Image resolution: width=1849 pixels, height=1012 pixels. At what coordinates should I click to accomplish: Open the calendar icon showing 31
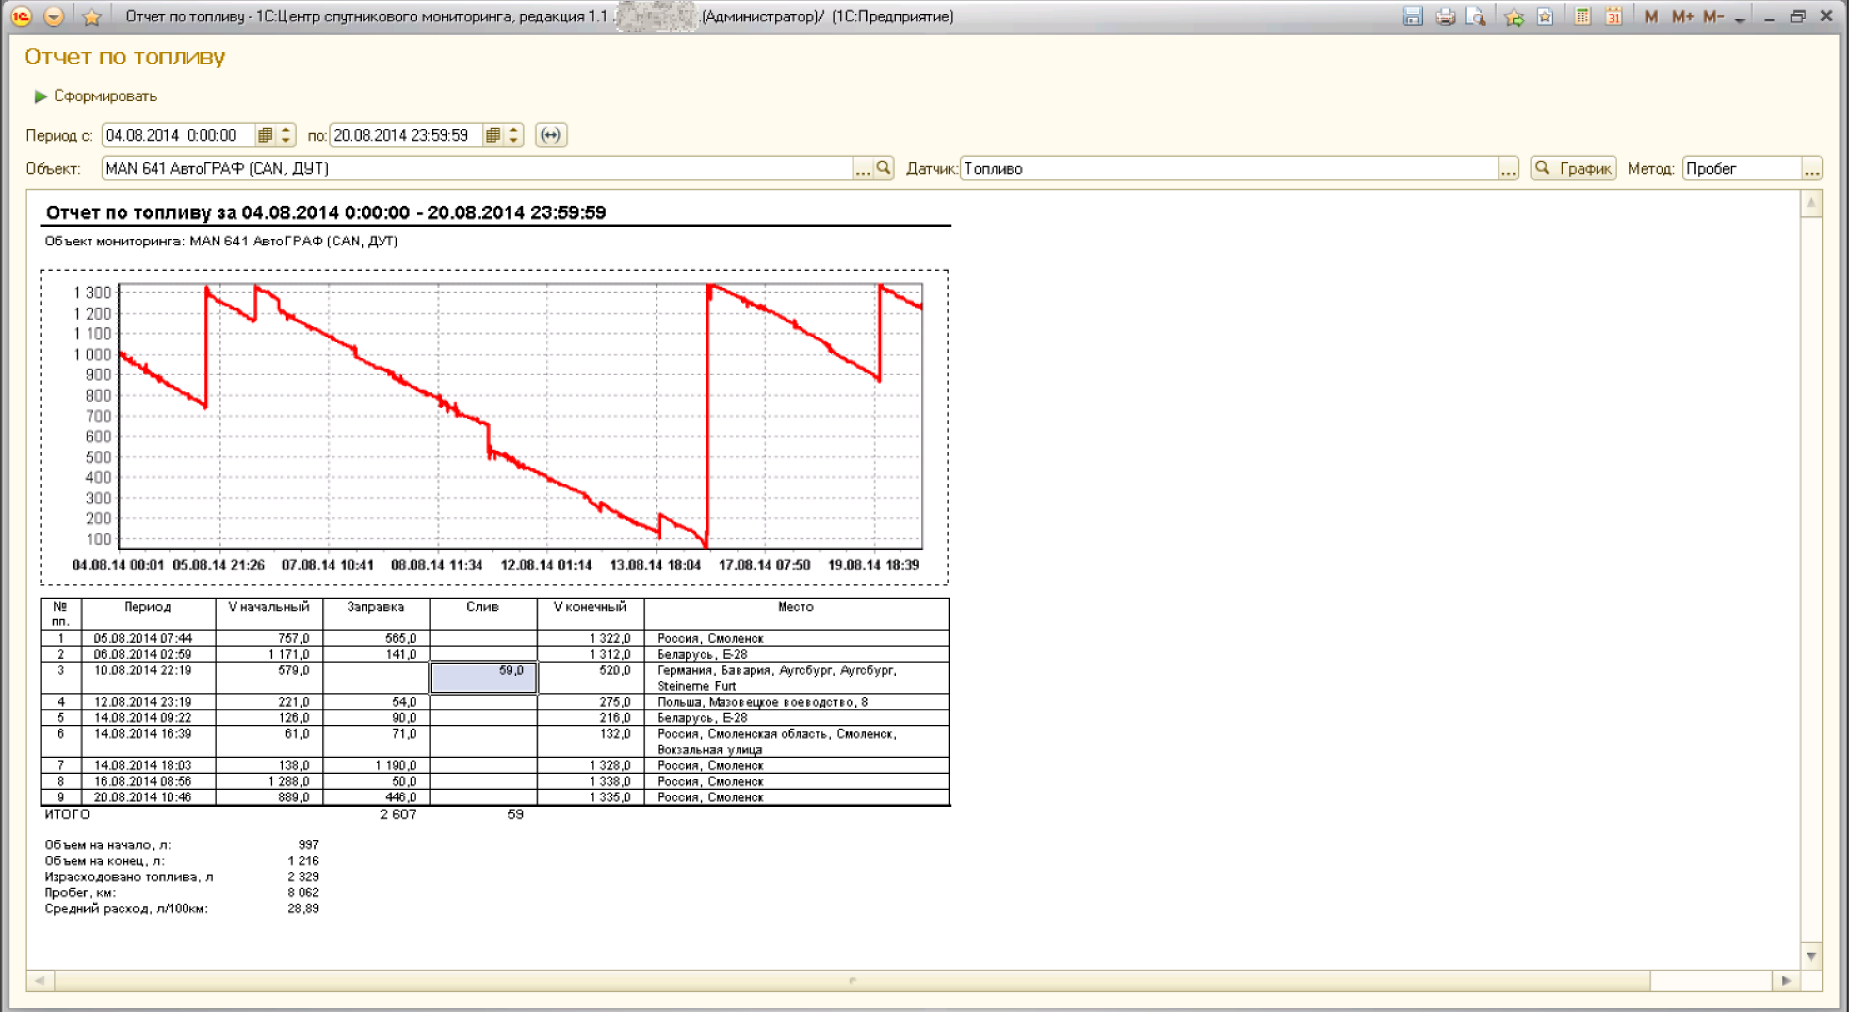tap(1613, 16)
